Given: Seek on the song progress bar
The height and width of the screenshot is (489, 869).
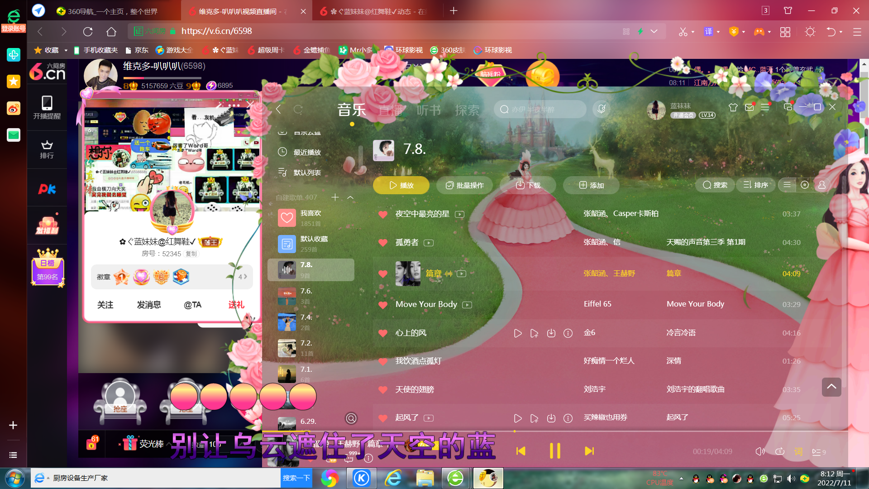Looking at the screenshot, I should point(555,431).
